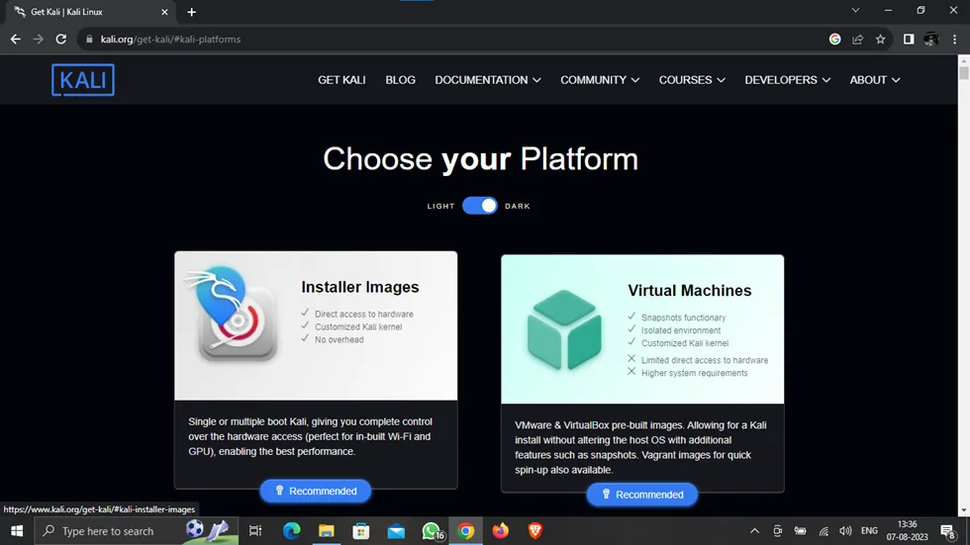Image resolution: width=970 pixels, height=545 pixels.
Task: Go back to the previous page
Action: click(x=16, y=39)
